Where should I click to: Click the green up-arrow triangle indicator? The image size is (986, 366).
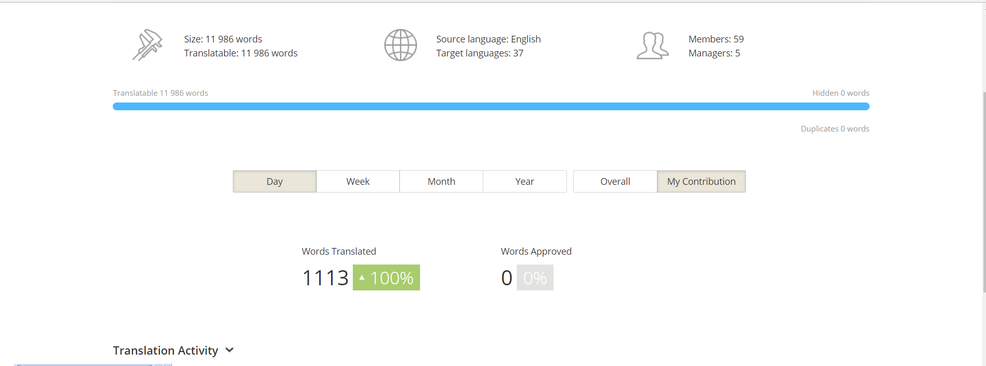click(362, 278)
